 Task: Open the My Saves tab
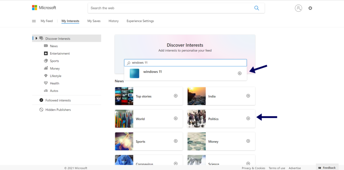(x=94, y=21)
